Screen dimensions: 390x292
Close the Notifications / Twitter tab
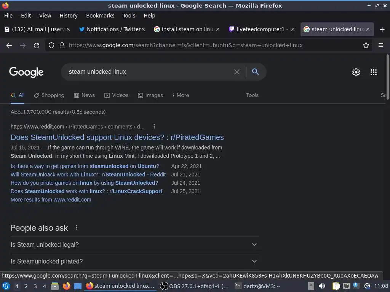[x=143, y=29]
